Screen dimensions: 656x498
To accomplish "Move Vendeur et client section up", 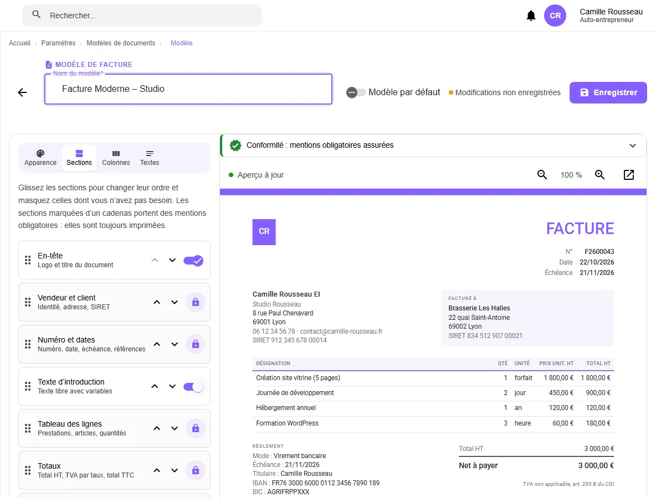I will pos(157,302).
